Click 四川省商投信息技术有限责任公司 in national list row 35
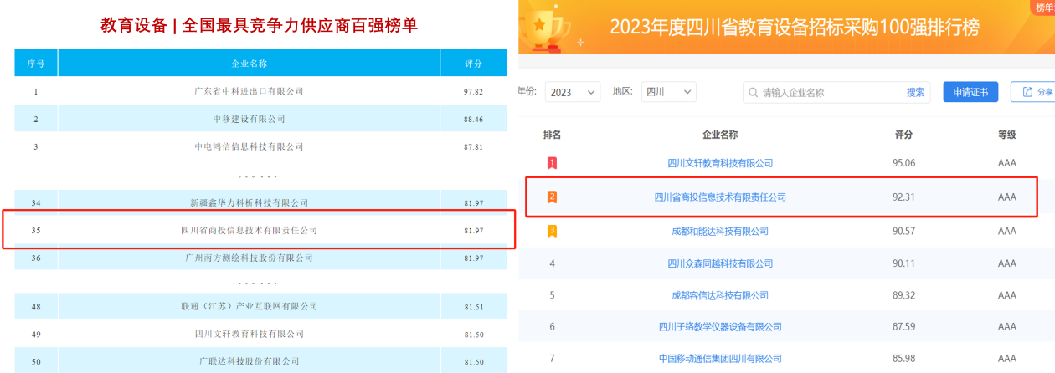The width and height of the screenshot is (1055, 373). click(249, 230)
